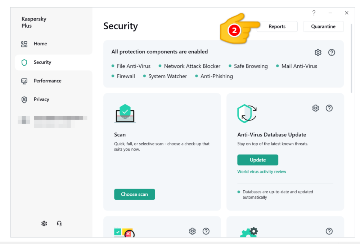
Task: Open Anti-Virus Database Update settings gear
Action: (315, 108)
